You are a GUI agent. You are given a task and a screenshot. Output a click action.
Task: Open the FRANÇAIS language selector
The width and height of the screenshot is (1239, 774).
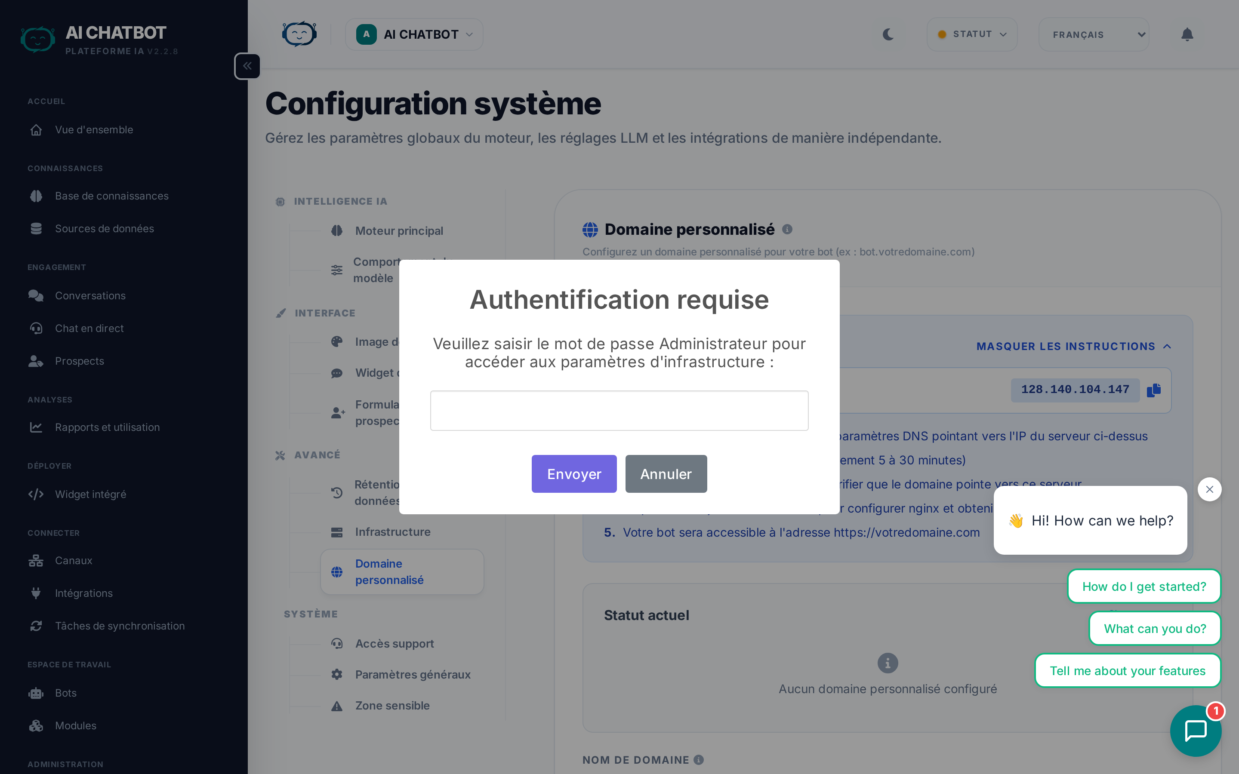point(1094,34)
